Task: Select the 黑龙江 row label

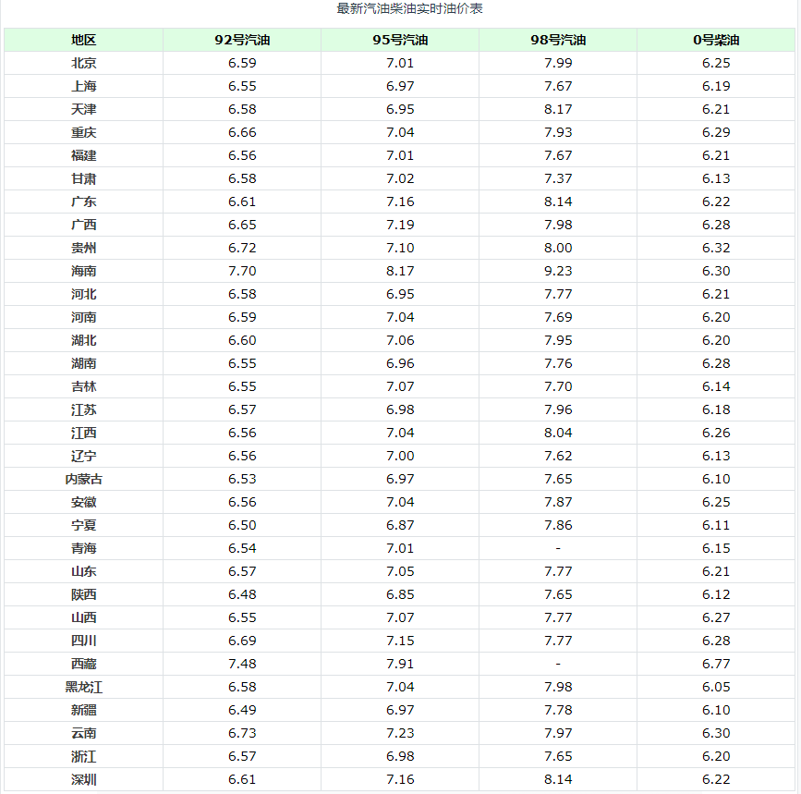Action: [84, 687]
